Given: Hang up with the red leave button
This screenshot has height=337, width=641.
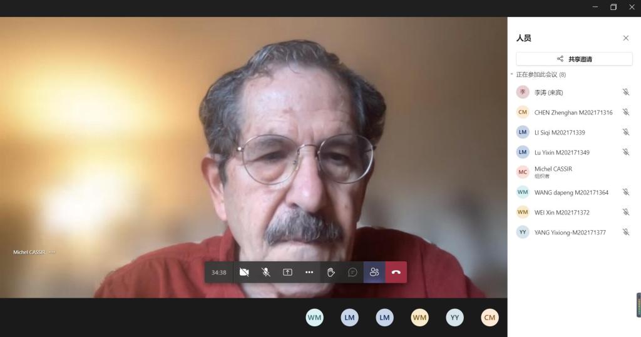Looking at the screenshot, I should point(396,272).
